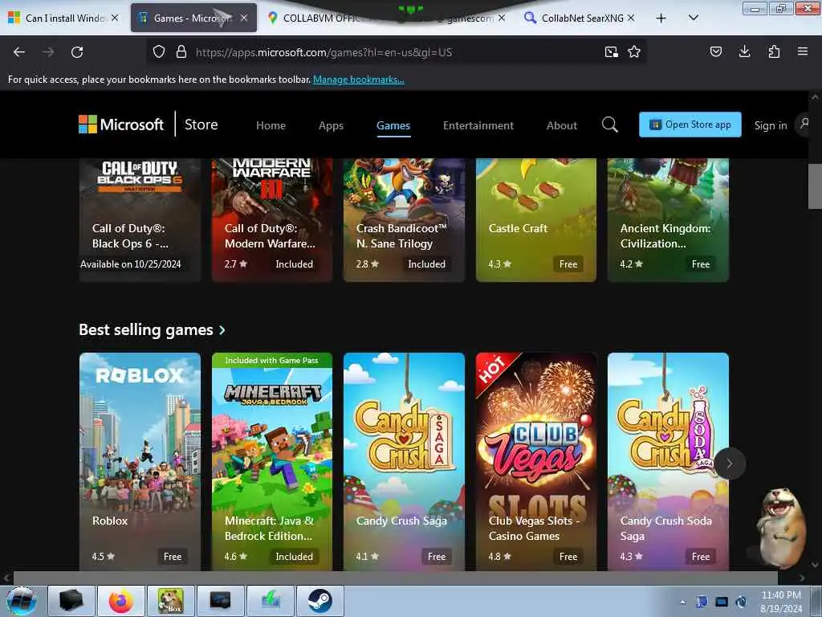Open the black folder taskbar icon
This screenshot has height=617, width=822.
71,601
